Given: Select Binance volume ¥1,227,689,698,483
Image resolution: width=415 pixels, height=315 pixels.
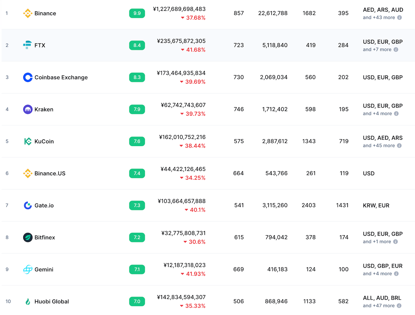Looking at the screenshot, I should click(179, 9).
